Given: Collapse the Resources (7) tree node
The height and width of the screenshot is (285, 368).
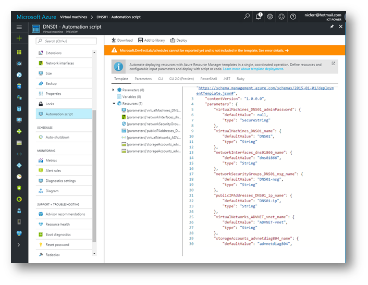Looking at the screenshot, I should (x=114, y=104).
